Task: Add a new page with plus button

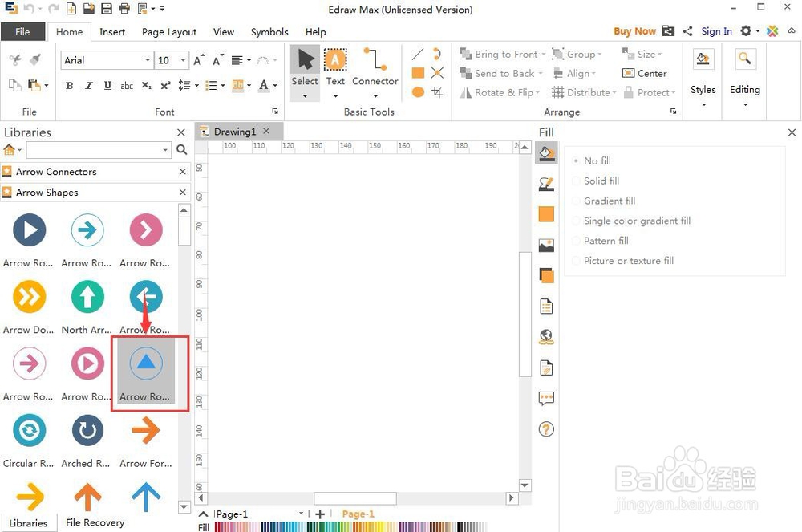Action: pos(320,514)
